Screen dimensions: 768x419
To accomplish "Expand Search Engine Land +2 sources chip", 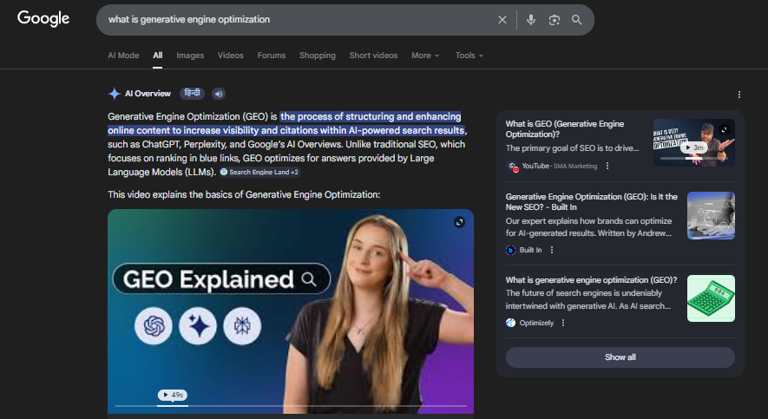I will pos(259,173).
